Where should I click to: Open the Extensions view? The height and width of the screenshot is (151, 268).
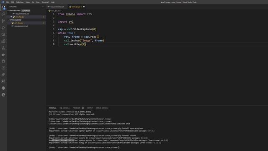coord(3,41)
